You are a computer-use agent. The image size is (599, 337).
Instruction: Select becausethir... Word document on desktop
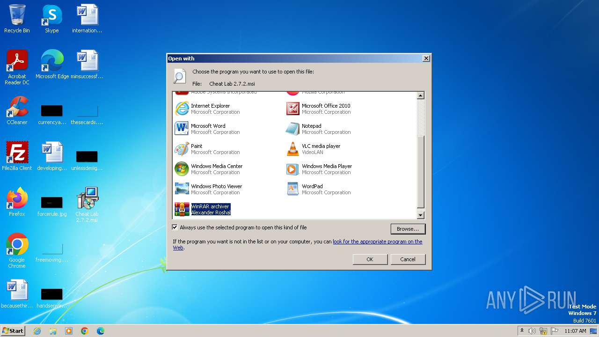17,294
